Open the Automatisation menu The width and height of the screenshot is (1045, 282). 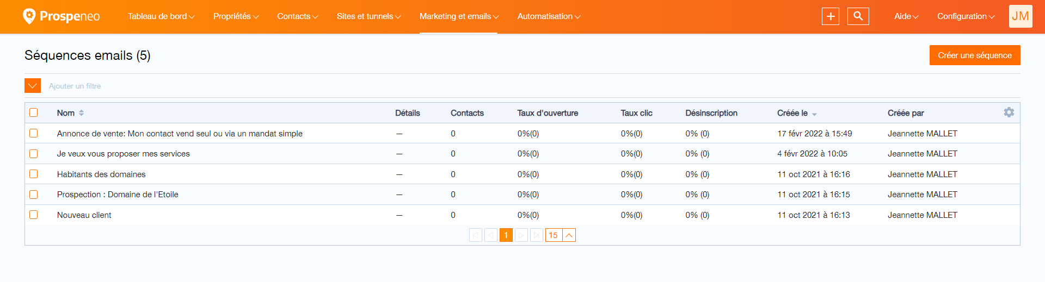pyautogui.click(x=549, y=16)
